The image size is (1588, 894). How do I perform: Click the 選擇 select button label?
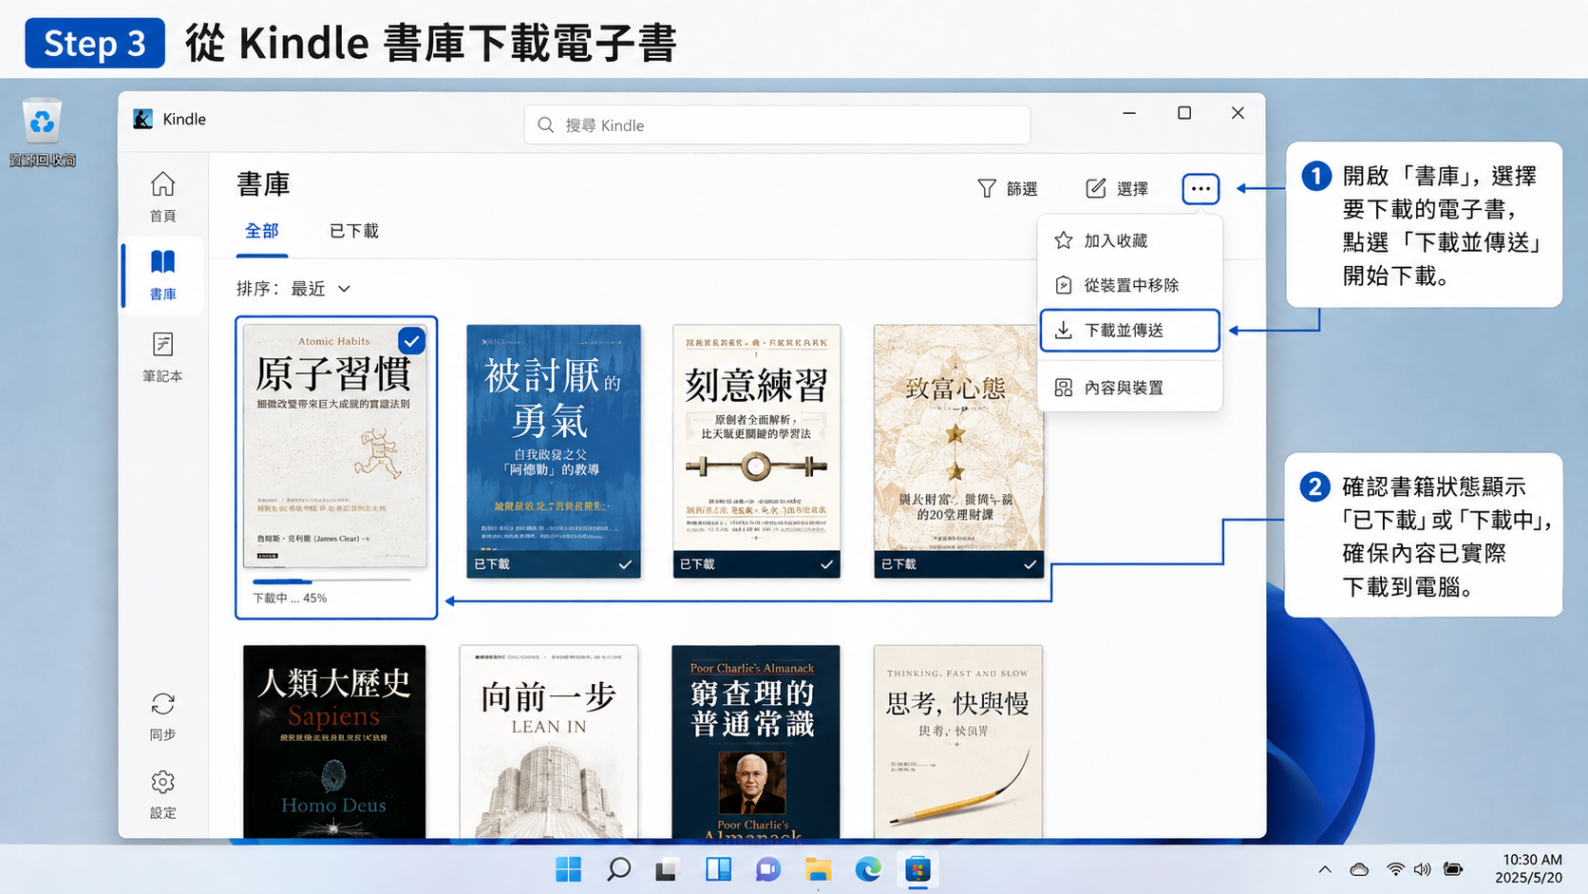tap(1132, 189)
